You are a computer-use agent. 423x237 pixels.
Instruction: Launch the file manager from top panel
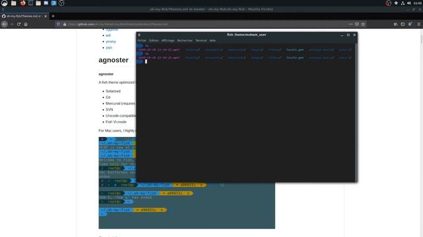pos(13,3)
